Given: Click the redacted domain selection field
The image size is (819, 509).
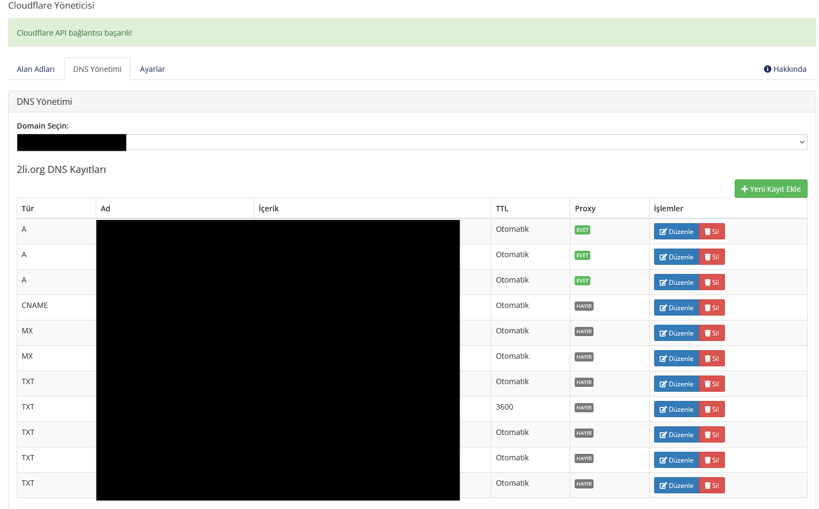Looking at the screenshot, I should (71, 142).
